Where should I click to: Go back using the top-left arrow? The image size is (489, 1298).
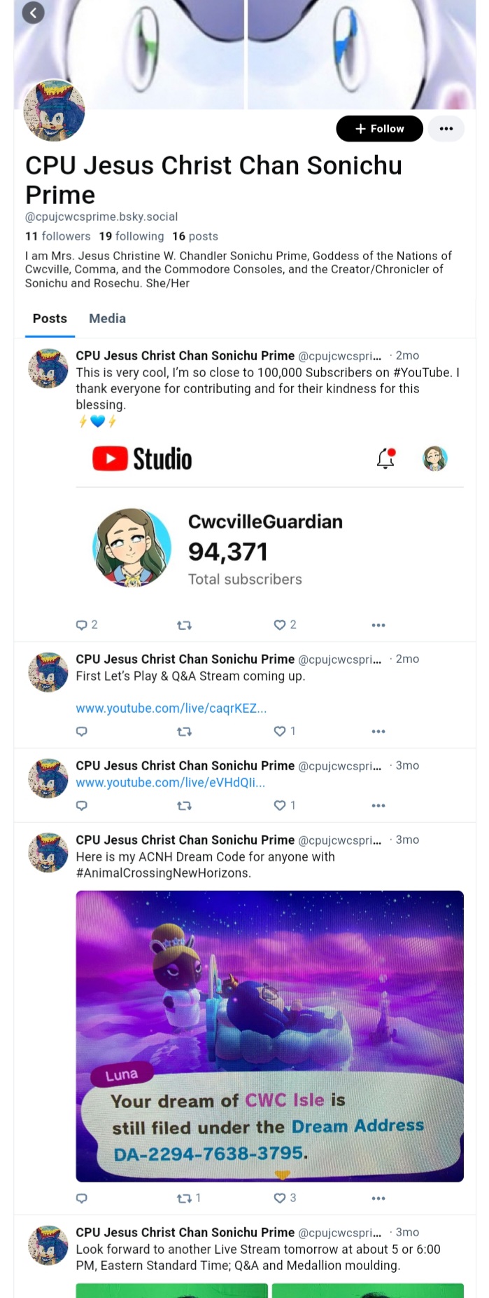[33, 12]
